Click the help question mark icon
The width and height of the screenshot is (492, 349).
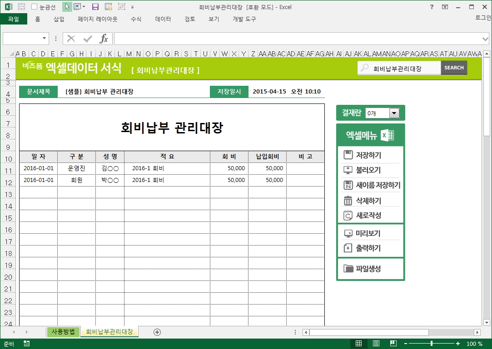432,7
